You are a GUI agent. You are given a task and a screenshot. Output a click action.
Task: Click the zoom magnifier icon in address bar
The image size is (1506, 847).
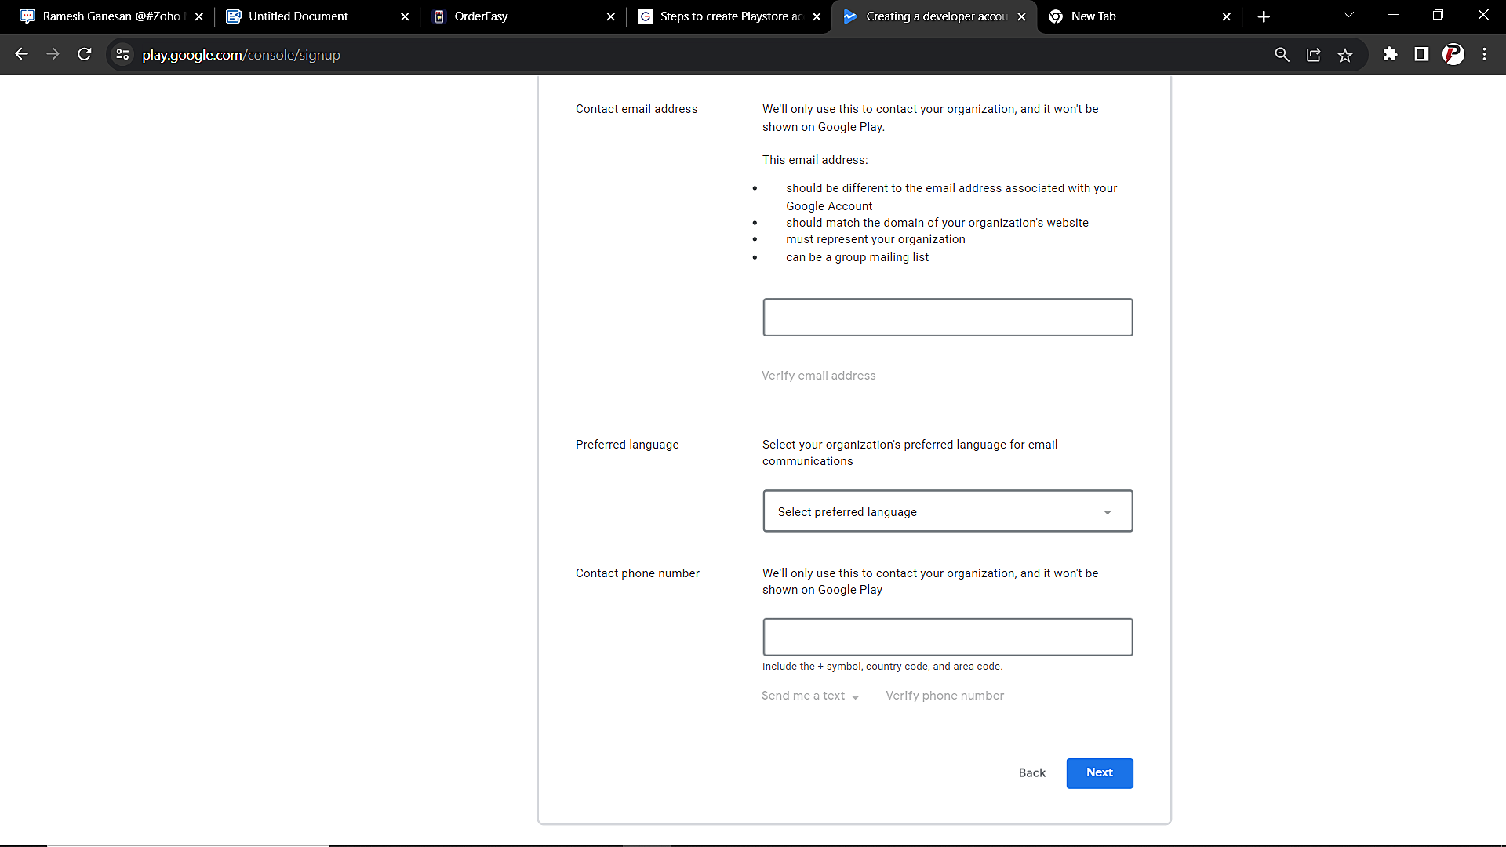pos(1282,54)
